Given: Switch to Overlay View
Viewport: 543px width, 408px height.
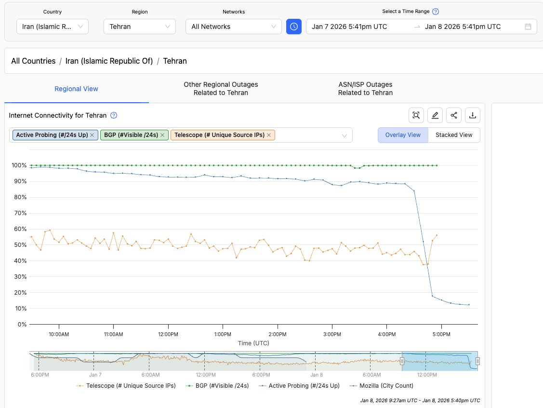Looking at the screenshot, I should point(403,135).
